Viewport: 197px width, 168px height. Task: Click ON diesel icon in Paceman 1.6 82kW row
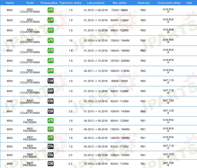click(50, 146)
